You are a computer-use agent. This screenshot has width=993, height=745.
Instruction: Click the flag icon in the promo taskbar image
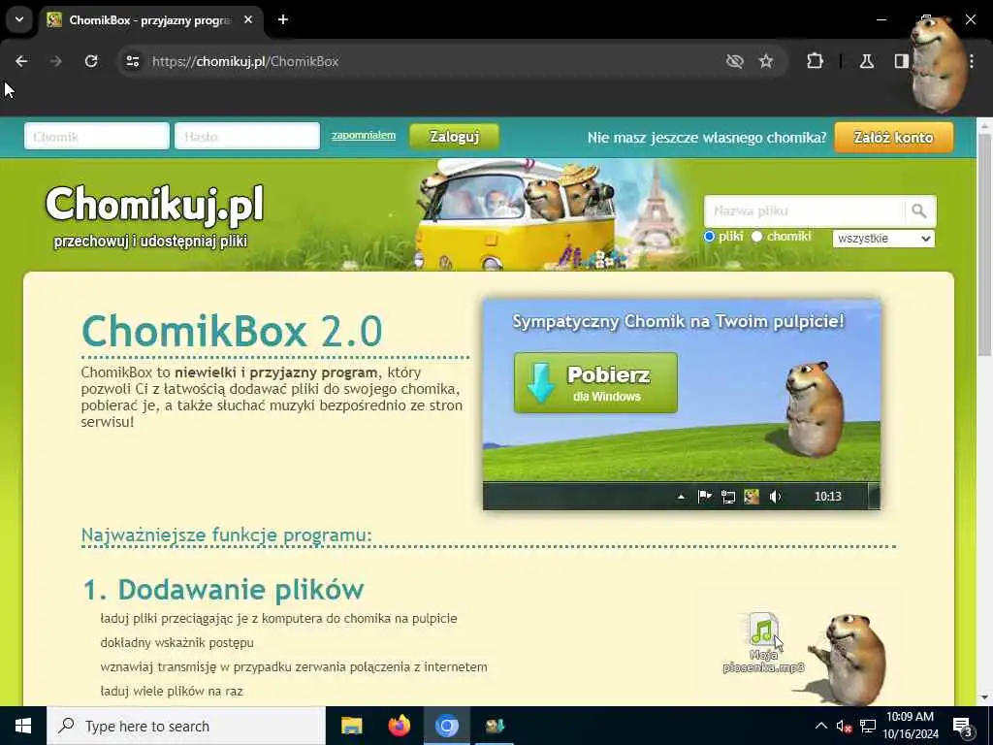[704, 496]
